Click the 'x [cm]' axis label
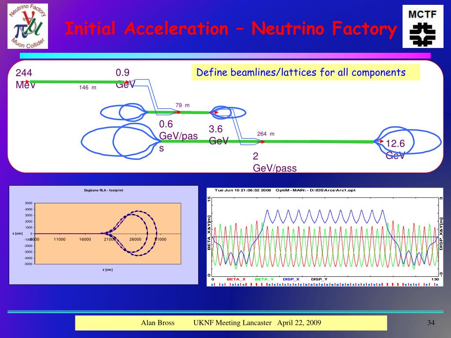 pyautogui.click(x=17, y=233)
